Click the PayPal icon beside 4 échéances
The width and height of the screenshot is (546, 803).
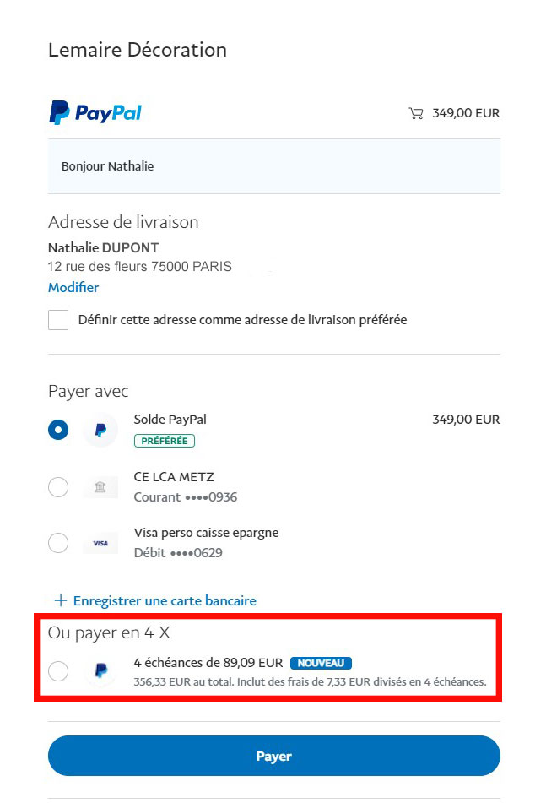pos(100,670)
